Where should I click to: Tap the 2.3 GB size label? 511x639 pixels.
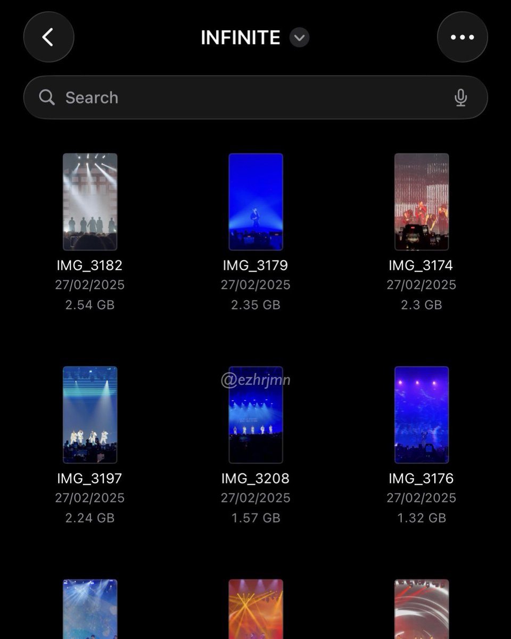tap(422, 305)
